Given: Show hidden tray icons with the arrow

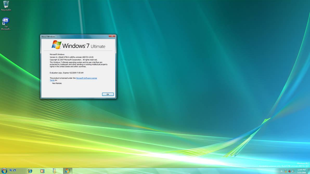Looking at the screenshot, I should point(282,171).
